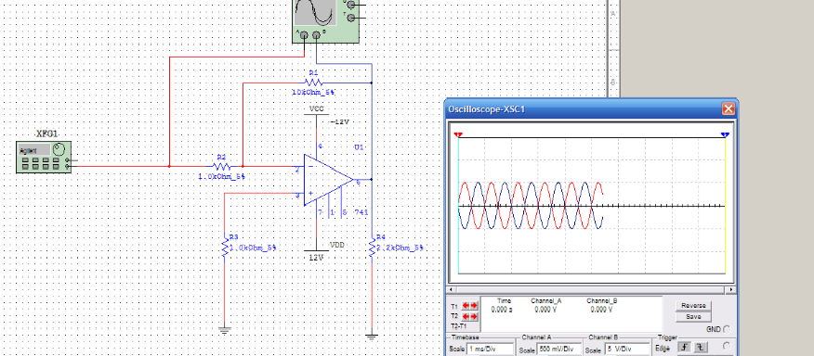The height and width of the screenshot is (356, 814).
Task: Move cursor T1 right with red arrow
Action: click(x=474, y=306)
